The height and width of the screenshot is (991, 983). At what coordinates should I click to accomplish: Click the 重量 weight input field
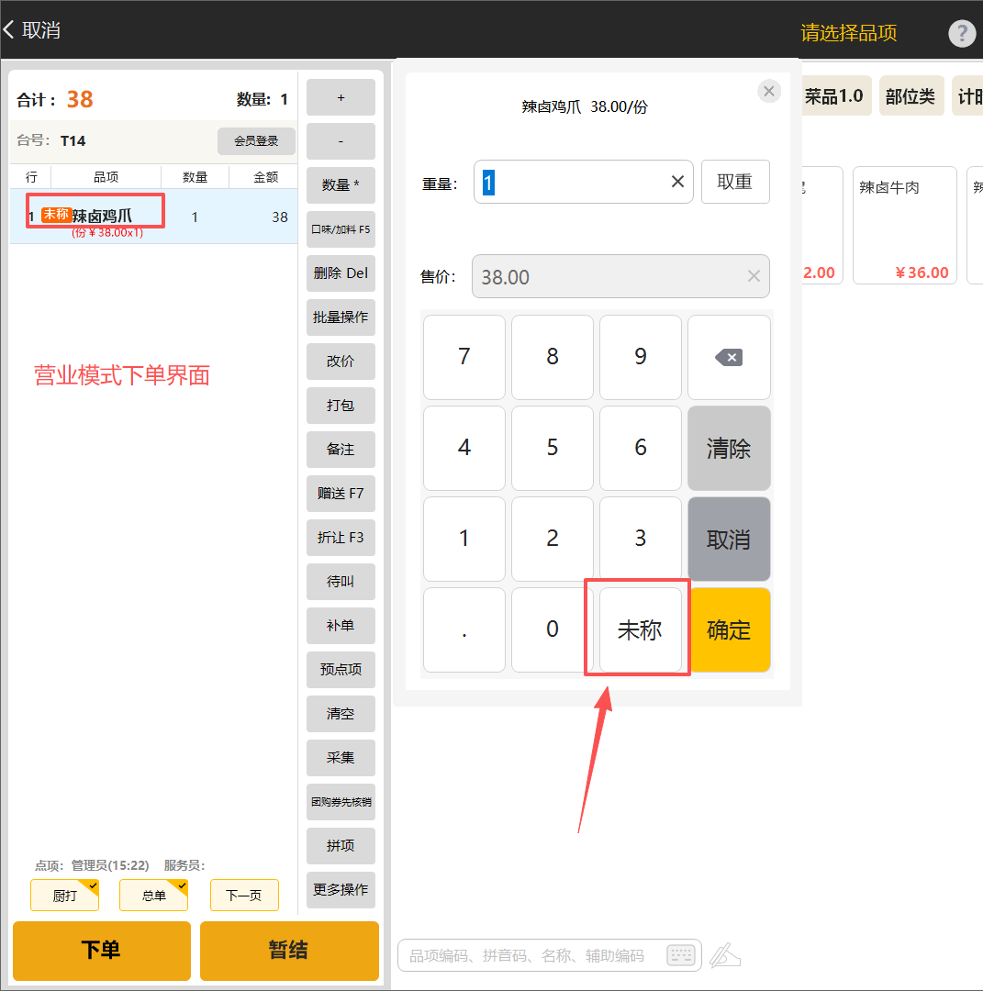coord(569,182)
